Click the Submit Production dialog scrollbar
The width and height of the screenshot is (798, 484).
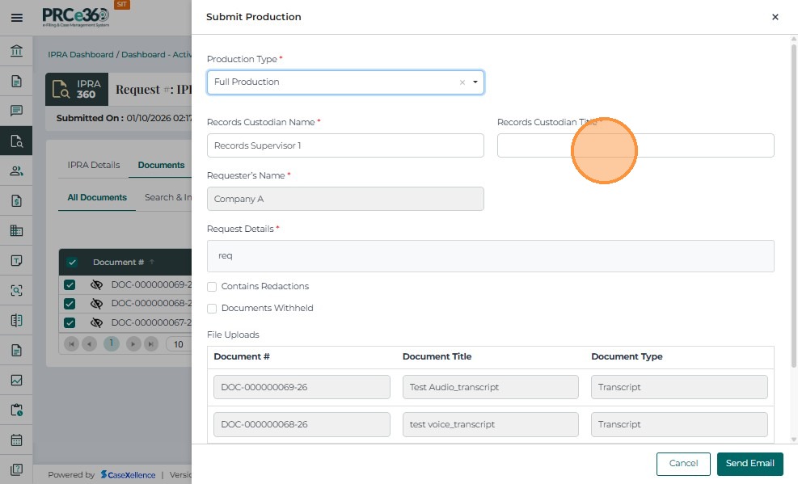coord(793,202)
